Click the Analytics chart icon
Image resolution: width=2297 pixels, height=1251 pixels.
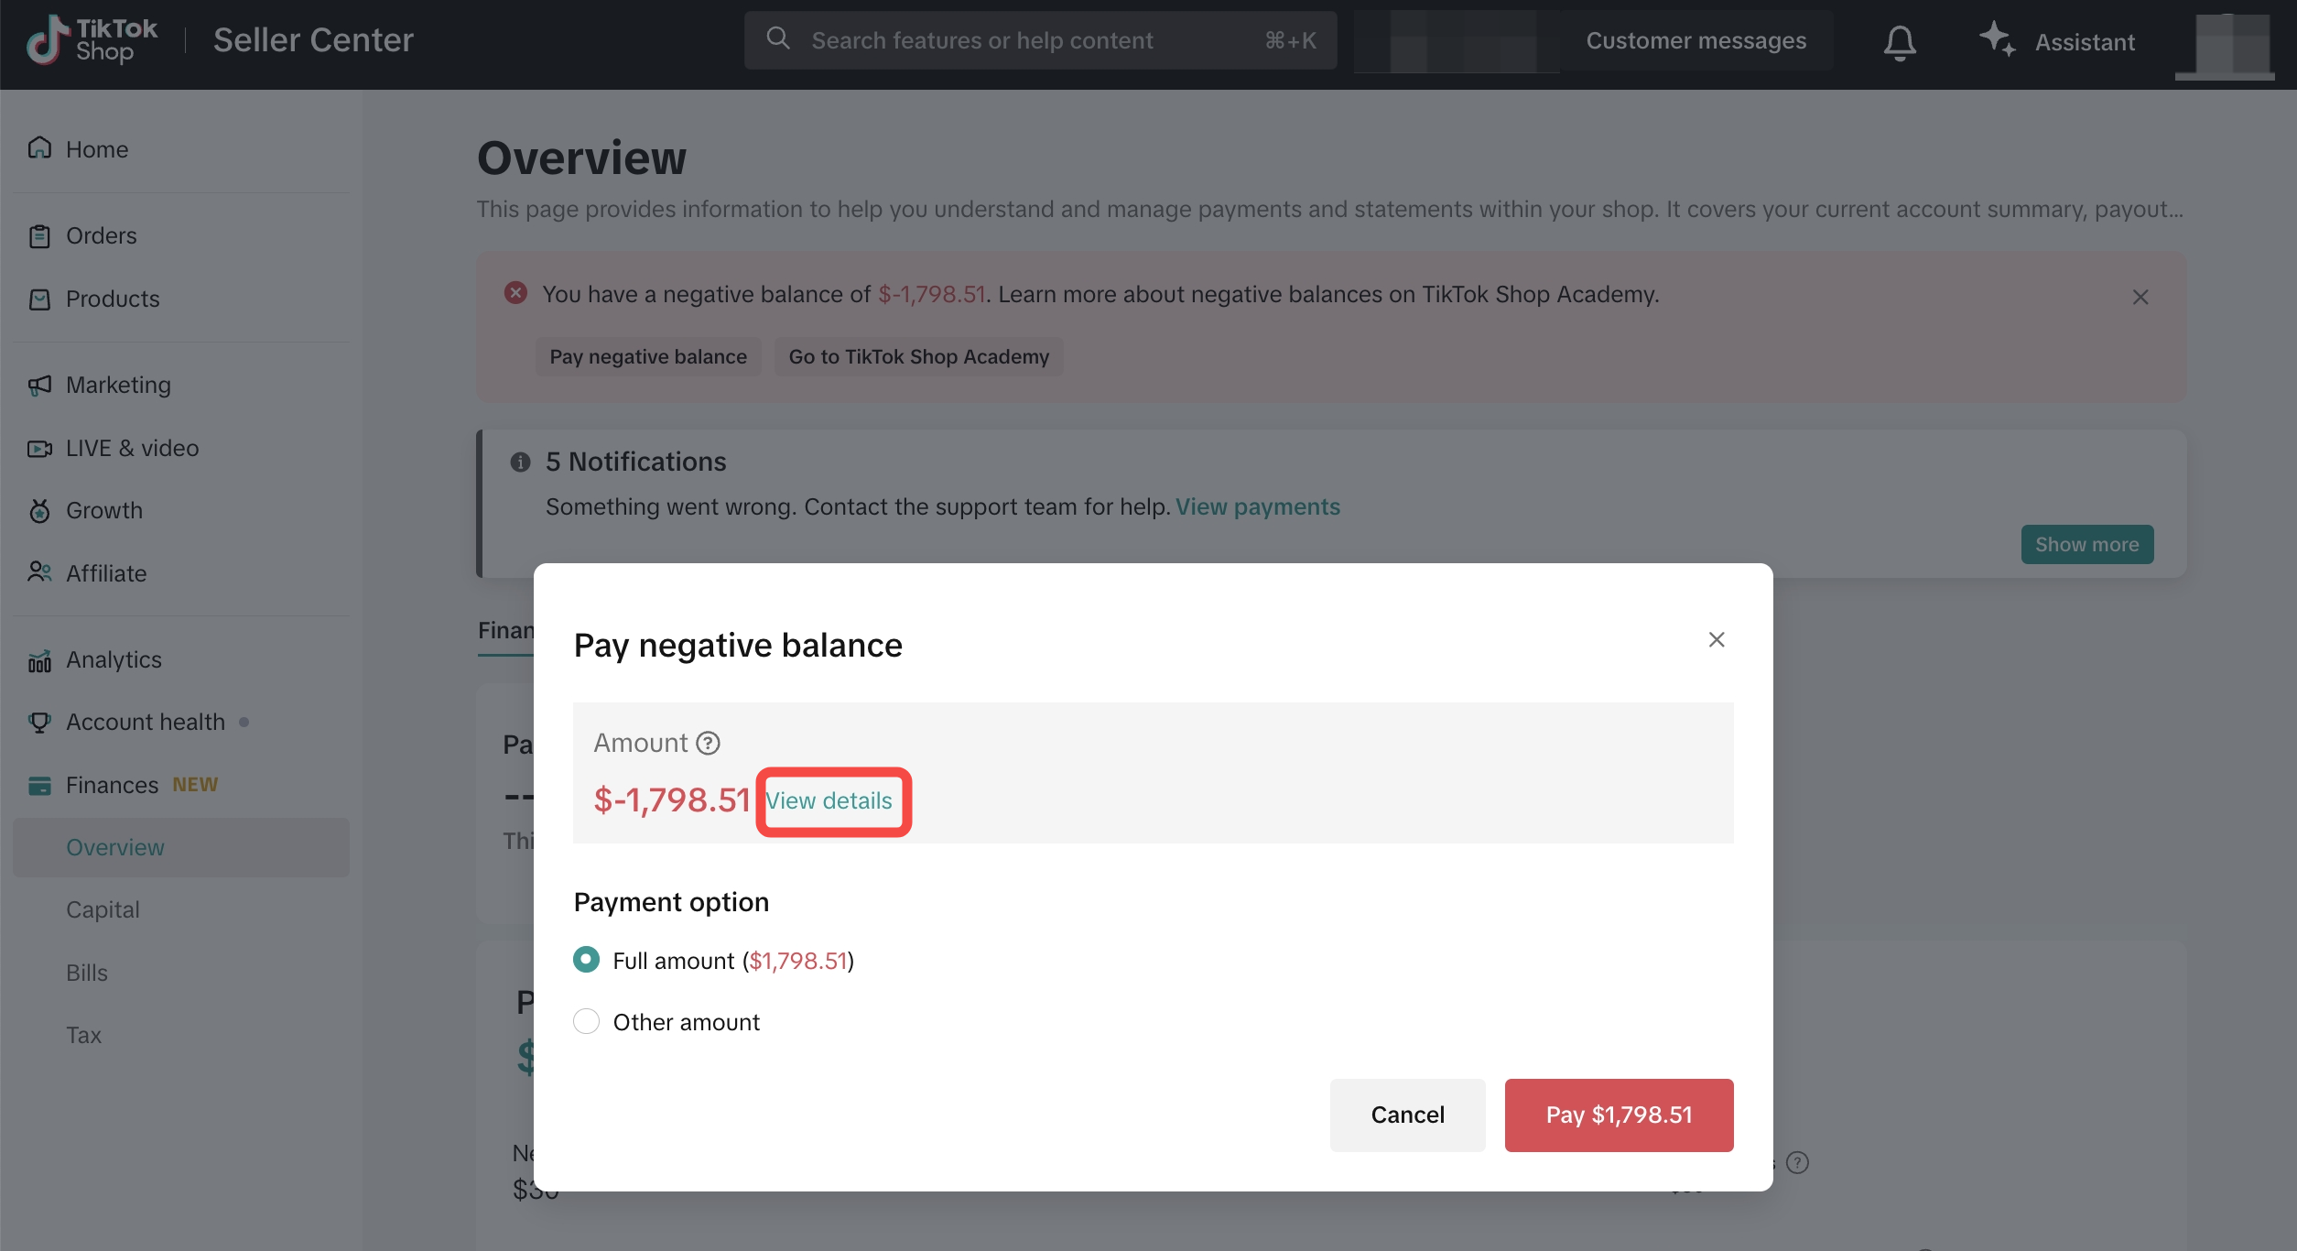coord(39,660)
